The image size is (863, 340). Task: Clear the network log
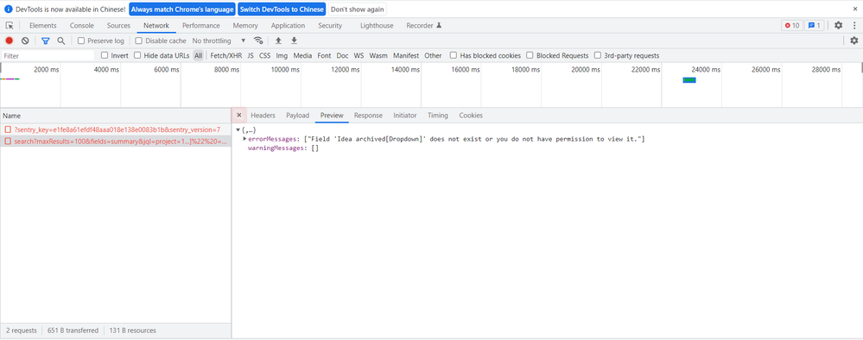[25, 41]
